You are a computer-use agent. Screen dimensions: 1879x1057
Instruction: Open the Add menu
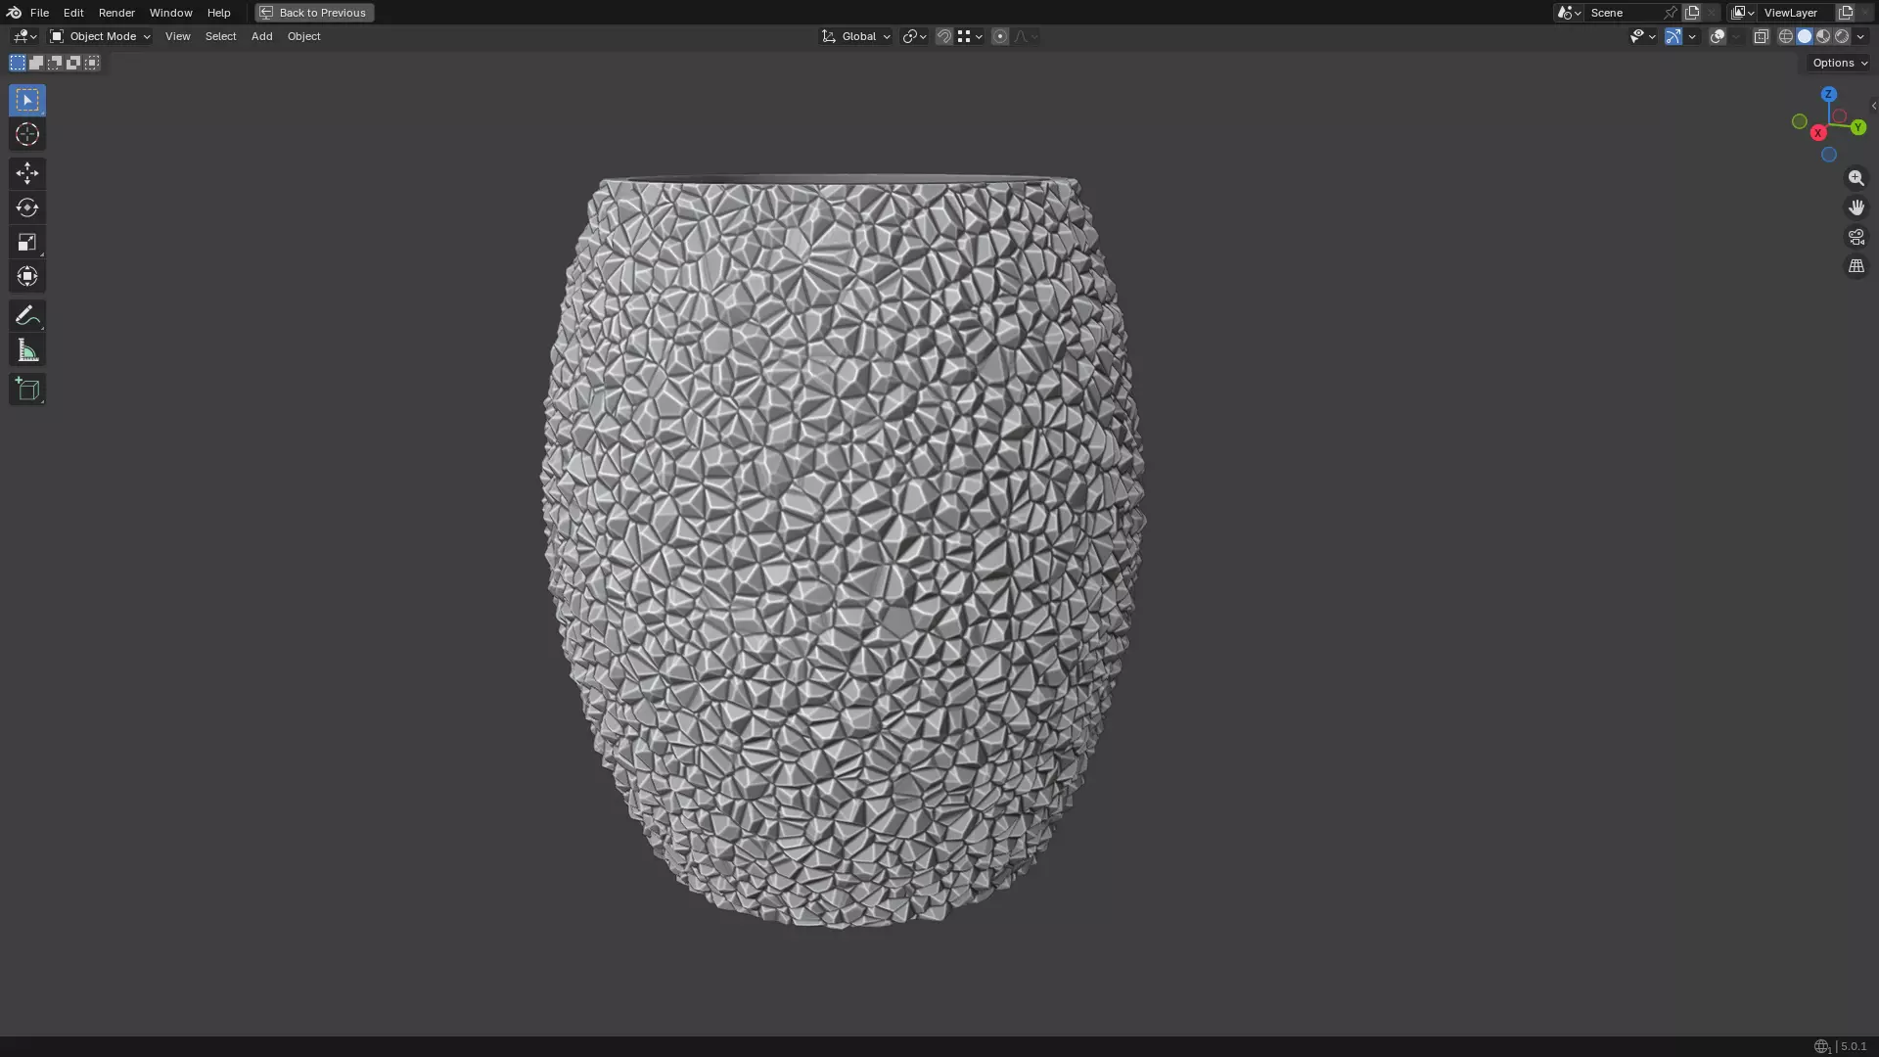[x=261, y=36]
